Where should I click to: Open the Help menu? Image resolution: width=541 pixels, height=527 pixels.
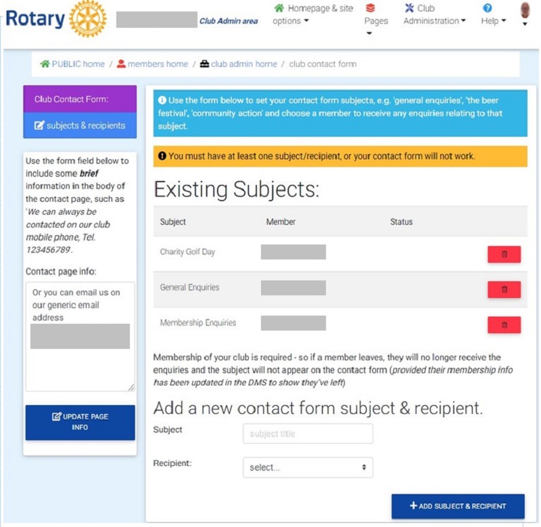coord(494,14)
